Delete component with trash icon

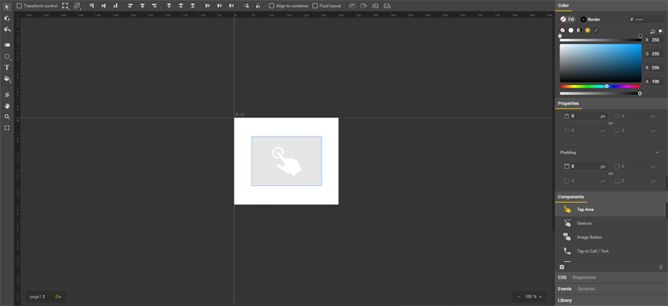click(x=660, y=268)
